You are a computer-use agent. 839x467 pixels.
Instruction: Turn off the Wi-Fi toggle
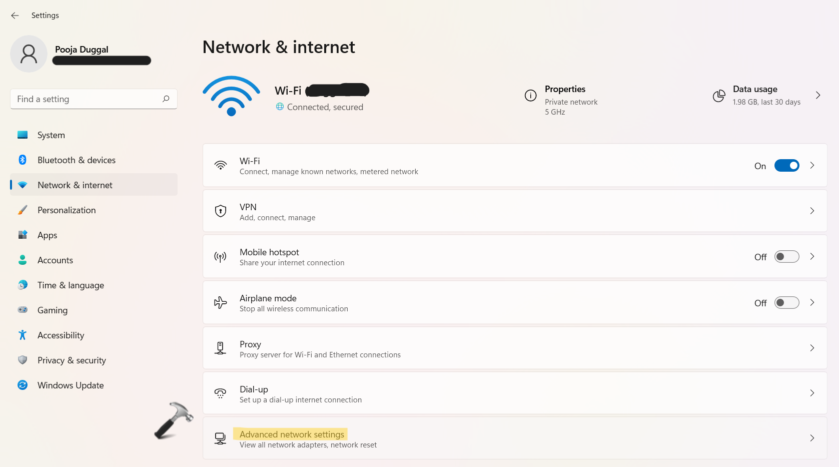coord(786,165)
